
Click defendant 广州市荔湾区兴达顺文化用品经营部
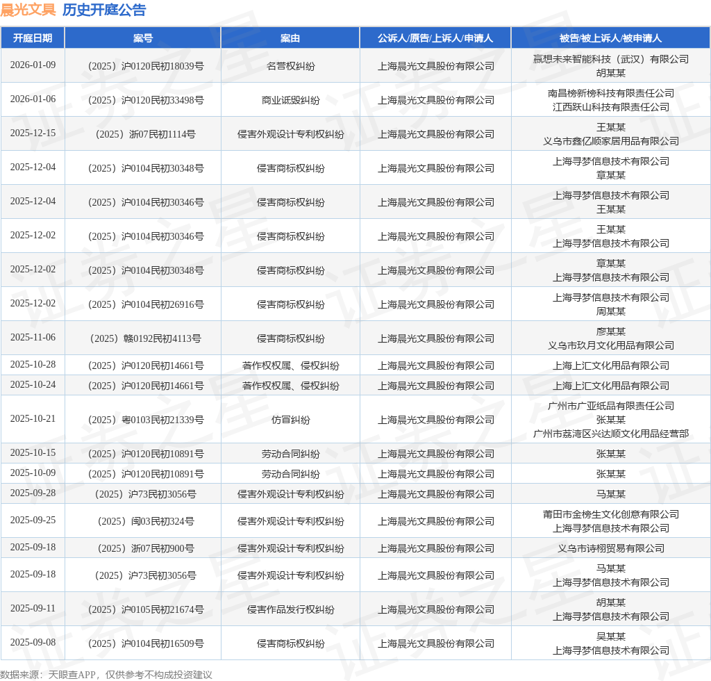tap(611, 434)
